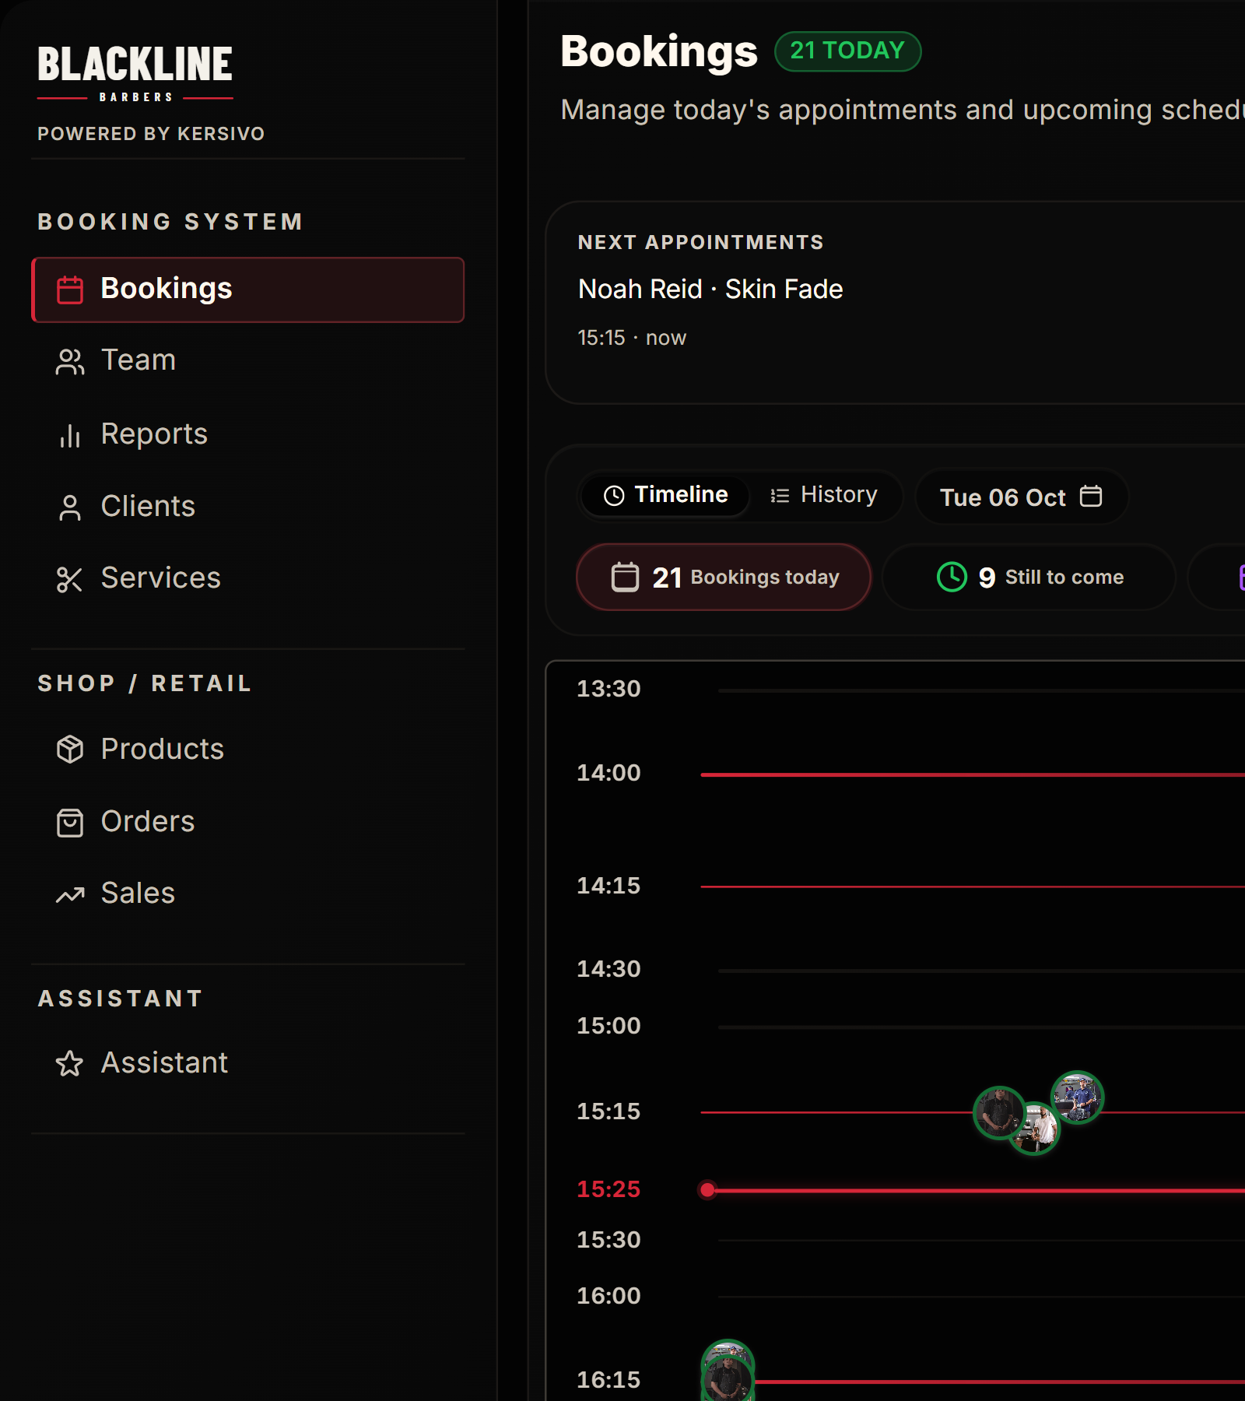The image size is (1245, 1401).
Task: Click the red 15:25 current time label
Action: click(608, 1189)
